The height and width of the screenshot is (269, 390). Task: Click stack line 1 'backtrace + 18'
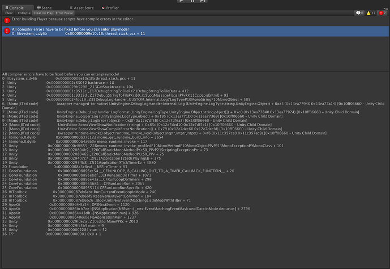(x=58, y=83)
